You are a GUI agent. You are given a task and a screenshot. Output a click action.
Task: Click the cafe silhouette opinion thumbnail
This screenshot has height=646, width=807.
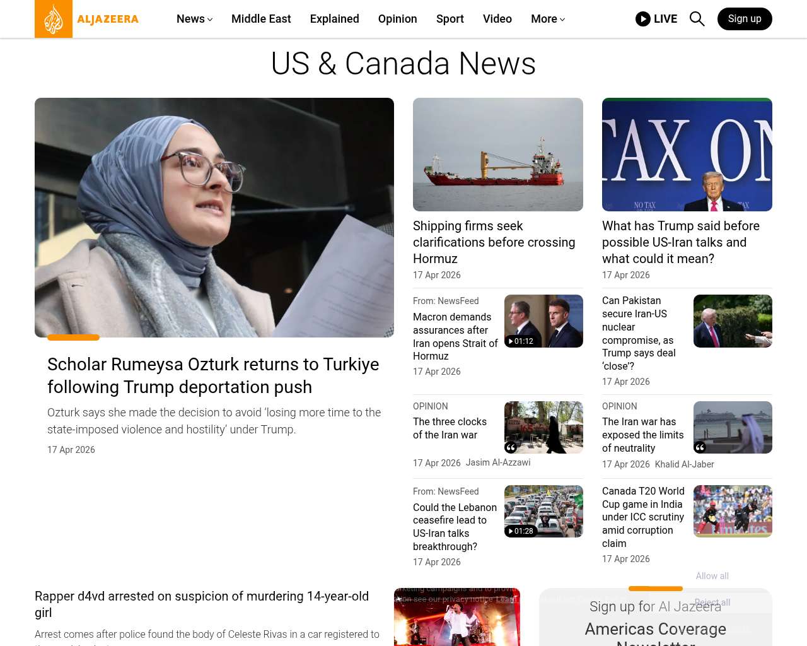[543, 427]
